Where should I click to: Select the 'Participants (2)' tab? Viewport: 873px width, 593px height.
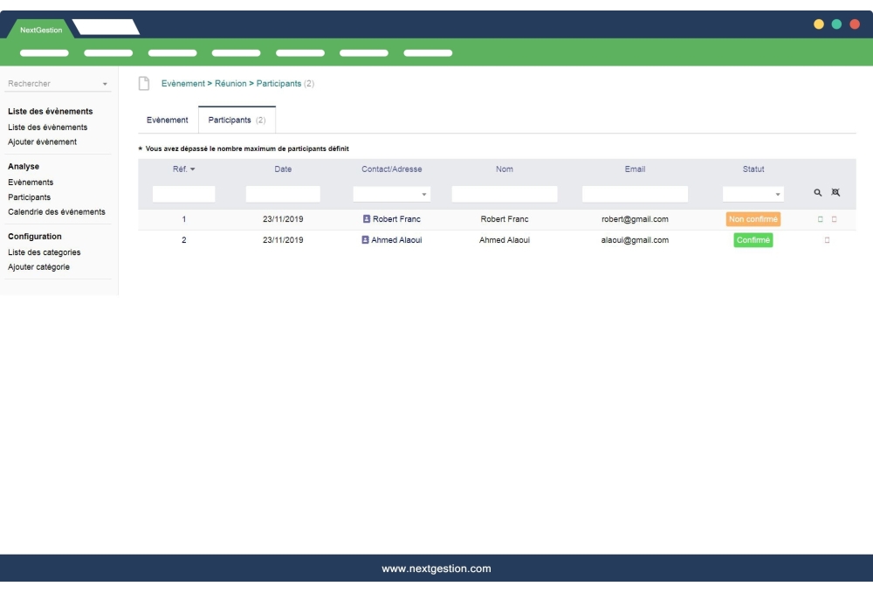[229, 120]
